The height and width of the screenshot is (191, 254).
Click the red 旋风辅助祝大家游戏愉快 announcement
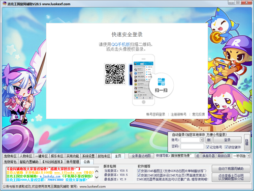click(43, 169)
